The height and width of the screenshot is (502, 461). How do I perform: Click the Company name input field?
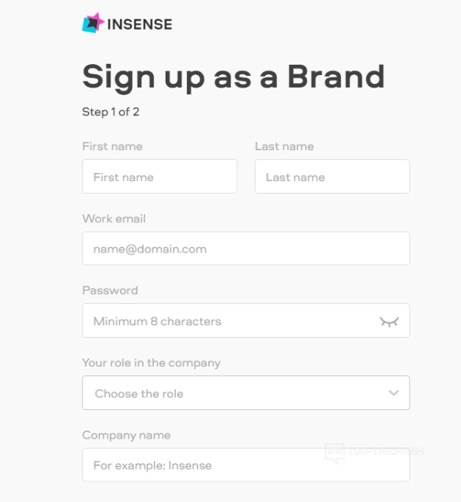[245, 465]
